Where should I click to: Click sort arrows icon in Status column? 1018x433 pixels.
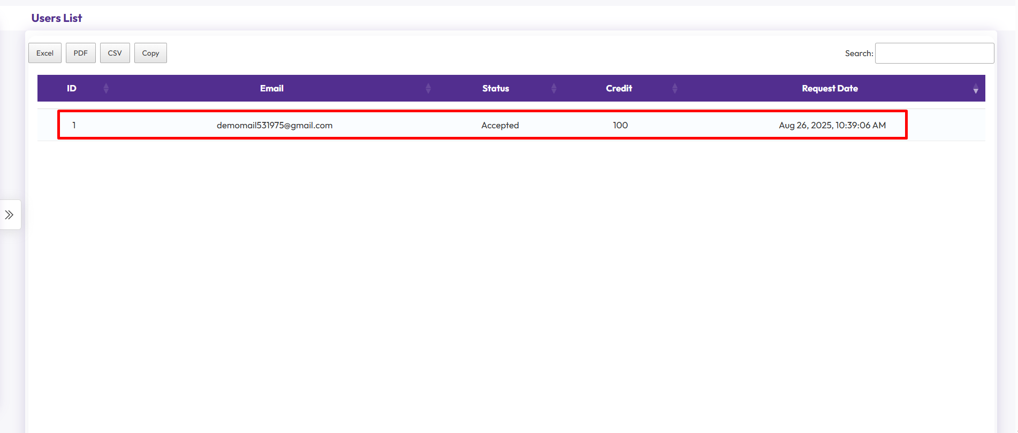coord(554,88)
